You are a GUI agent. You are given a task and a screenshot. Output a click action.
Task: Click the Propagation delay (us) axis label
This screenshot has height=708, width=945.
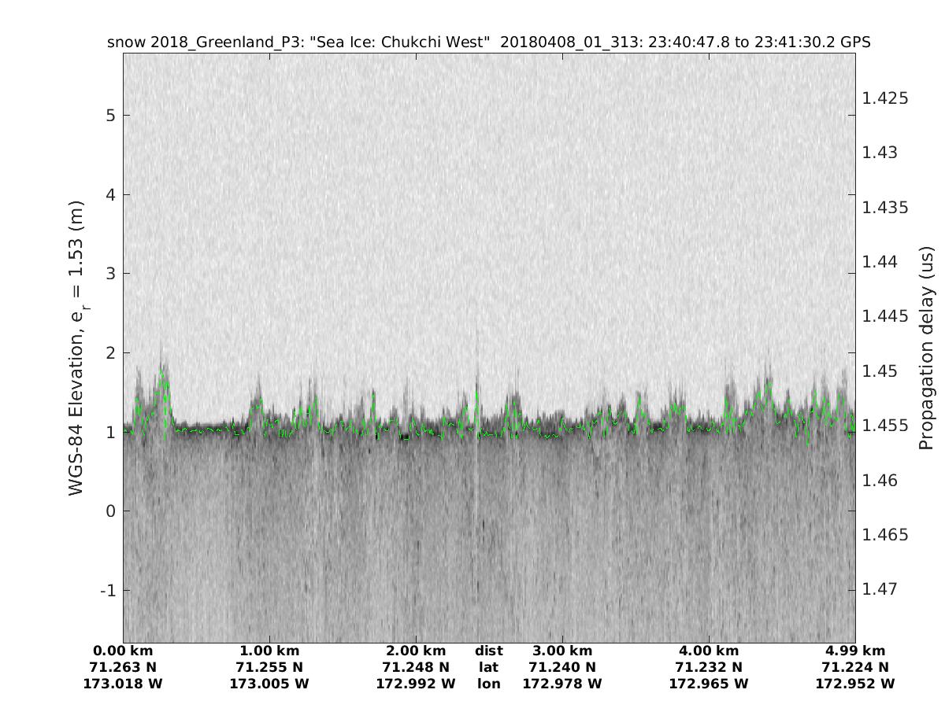pyautogui.click(x=927, y=347)
